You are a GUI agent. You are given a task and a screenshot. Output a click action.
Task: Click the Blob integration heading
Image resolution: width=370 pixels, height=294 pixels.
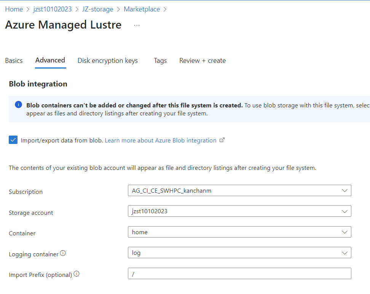[x=38, y=84]
